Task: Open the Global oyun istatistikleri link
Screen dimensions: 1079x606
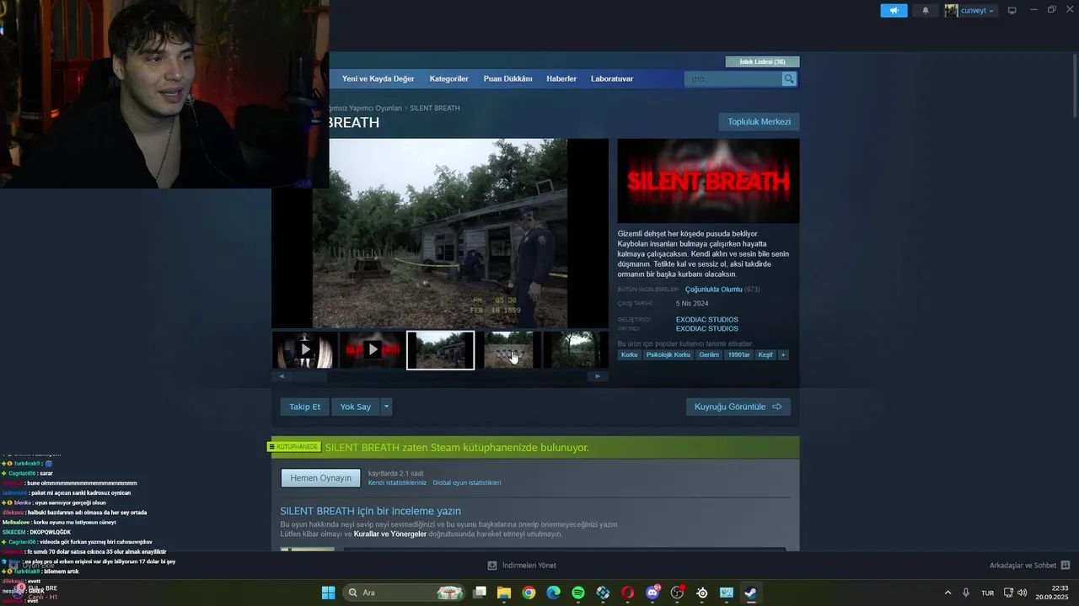Action: point(467,483)
